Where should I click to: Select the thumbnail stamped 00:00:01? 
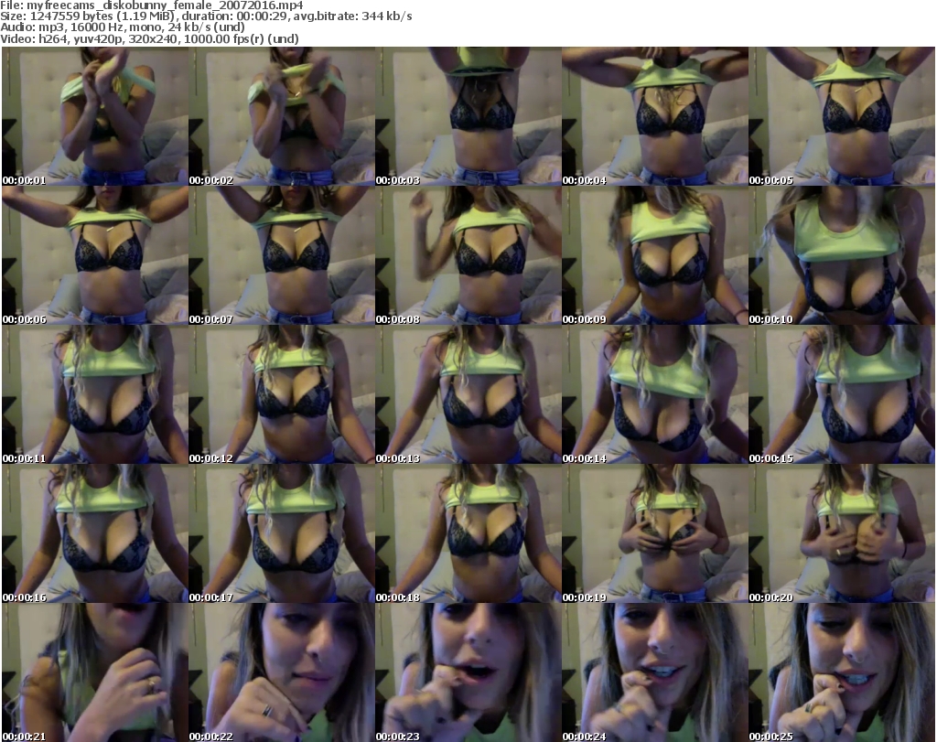(95, 116)
